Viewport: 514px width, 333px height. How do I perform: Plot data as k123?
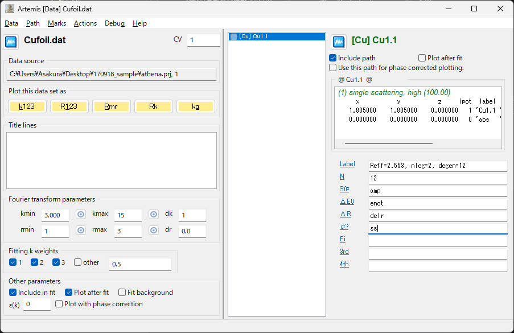(27, 106)
